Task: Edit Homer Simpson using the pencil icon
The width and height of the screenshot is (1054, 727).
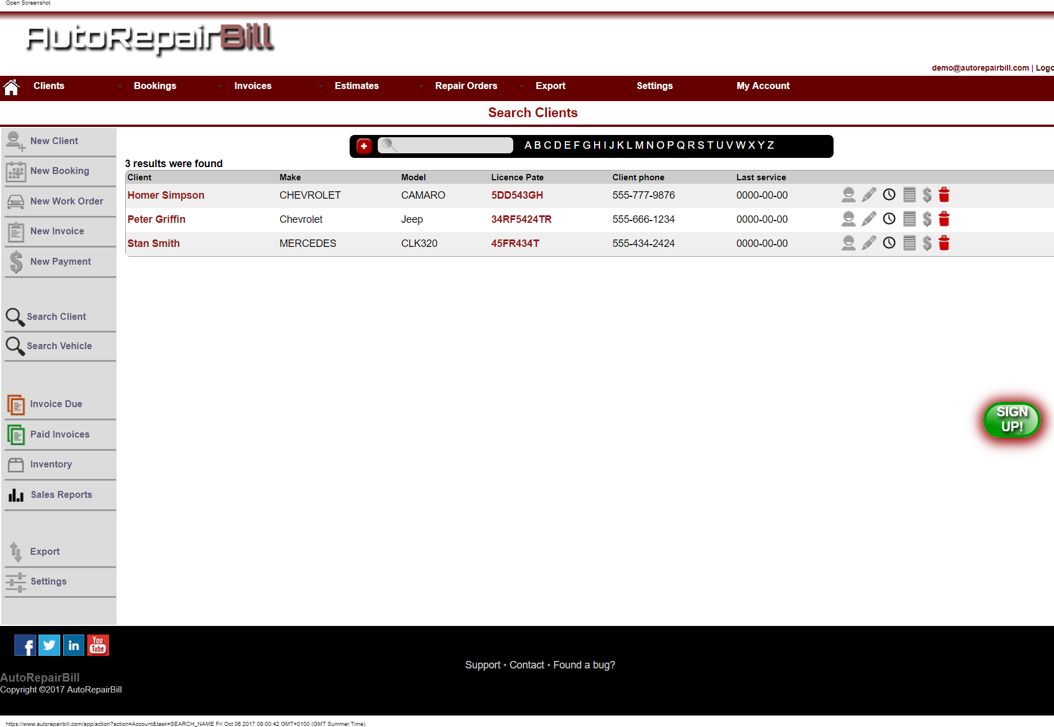Action: [x=868, y=195]
